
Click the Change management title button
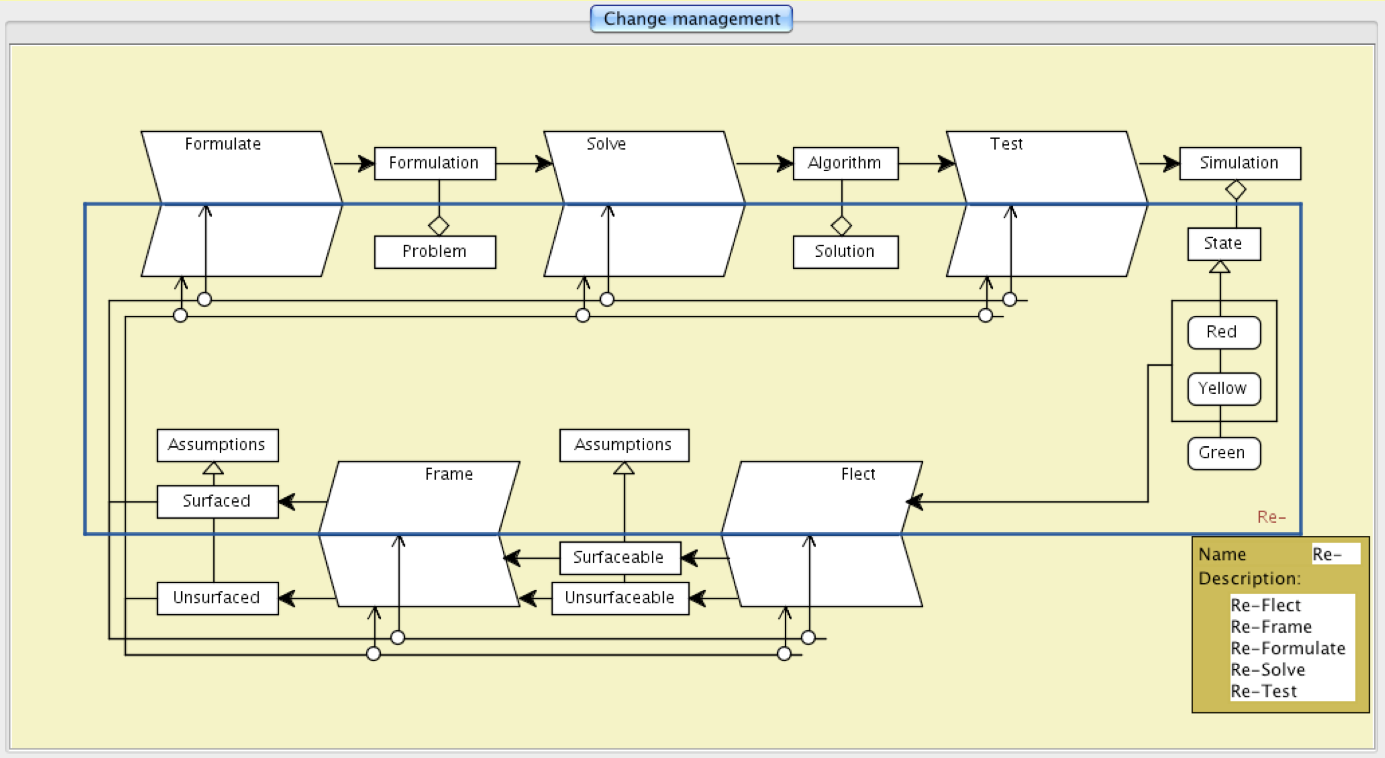pyautogui.click(x=691, y=19)
